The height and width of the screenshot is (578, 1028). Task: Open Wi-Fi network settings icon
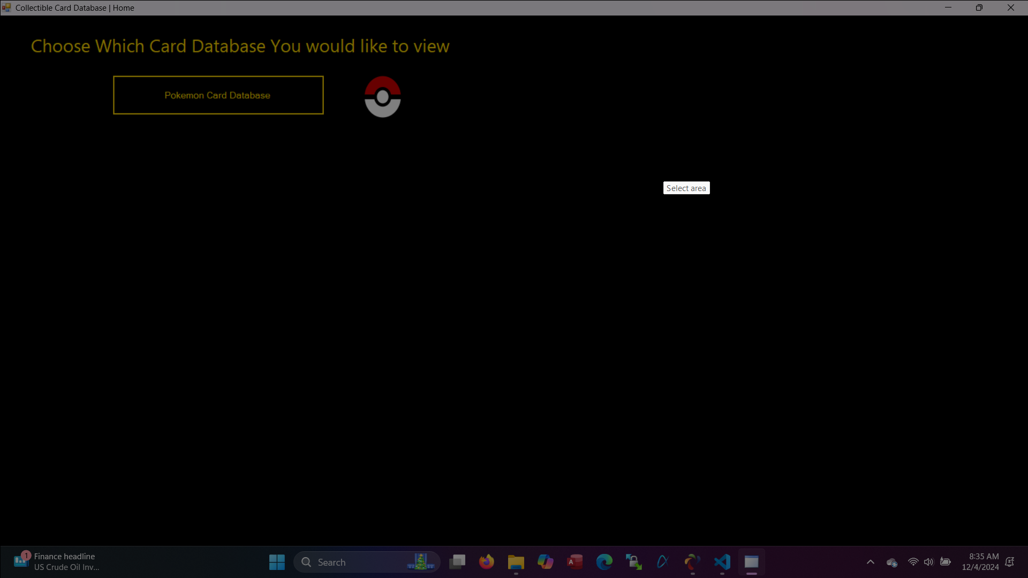pos(913,562)
